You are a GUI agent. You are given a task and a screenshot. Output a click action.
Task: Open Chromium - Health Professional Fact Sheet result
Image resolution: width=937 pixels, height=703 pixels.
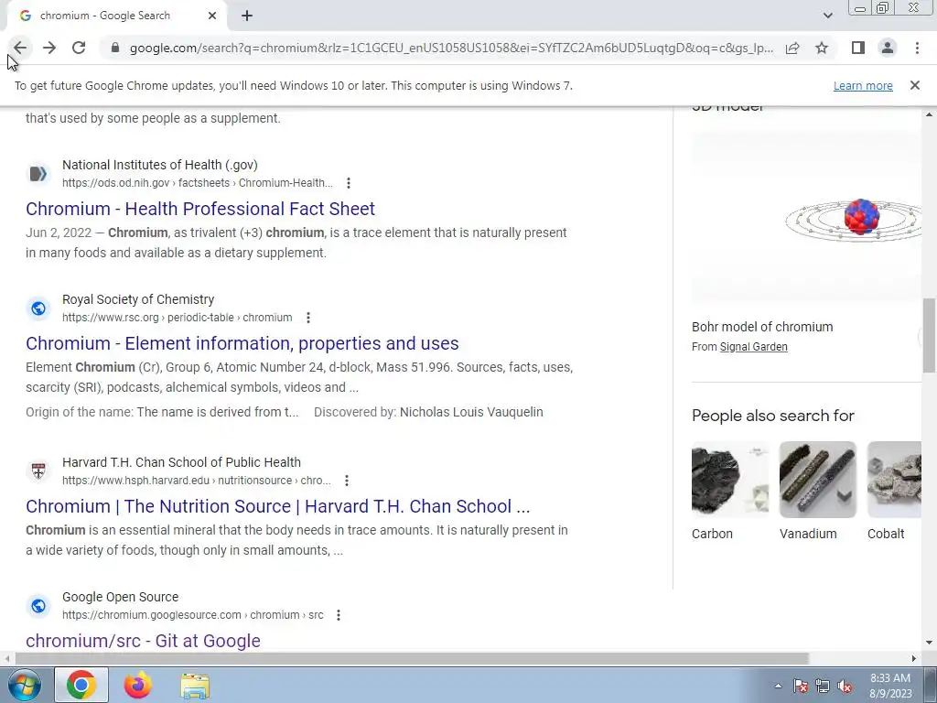pos(200,209)
